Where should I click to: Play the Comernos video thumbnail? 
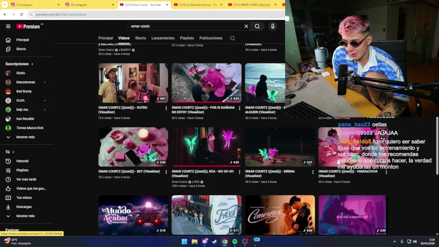tap(280, 215)
